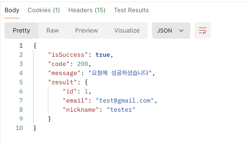Open the JSON format dropdown
Image resolution: width=250 pixels, height=143 pixels.
(x=171, y=31)
